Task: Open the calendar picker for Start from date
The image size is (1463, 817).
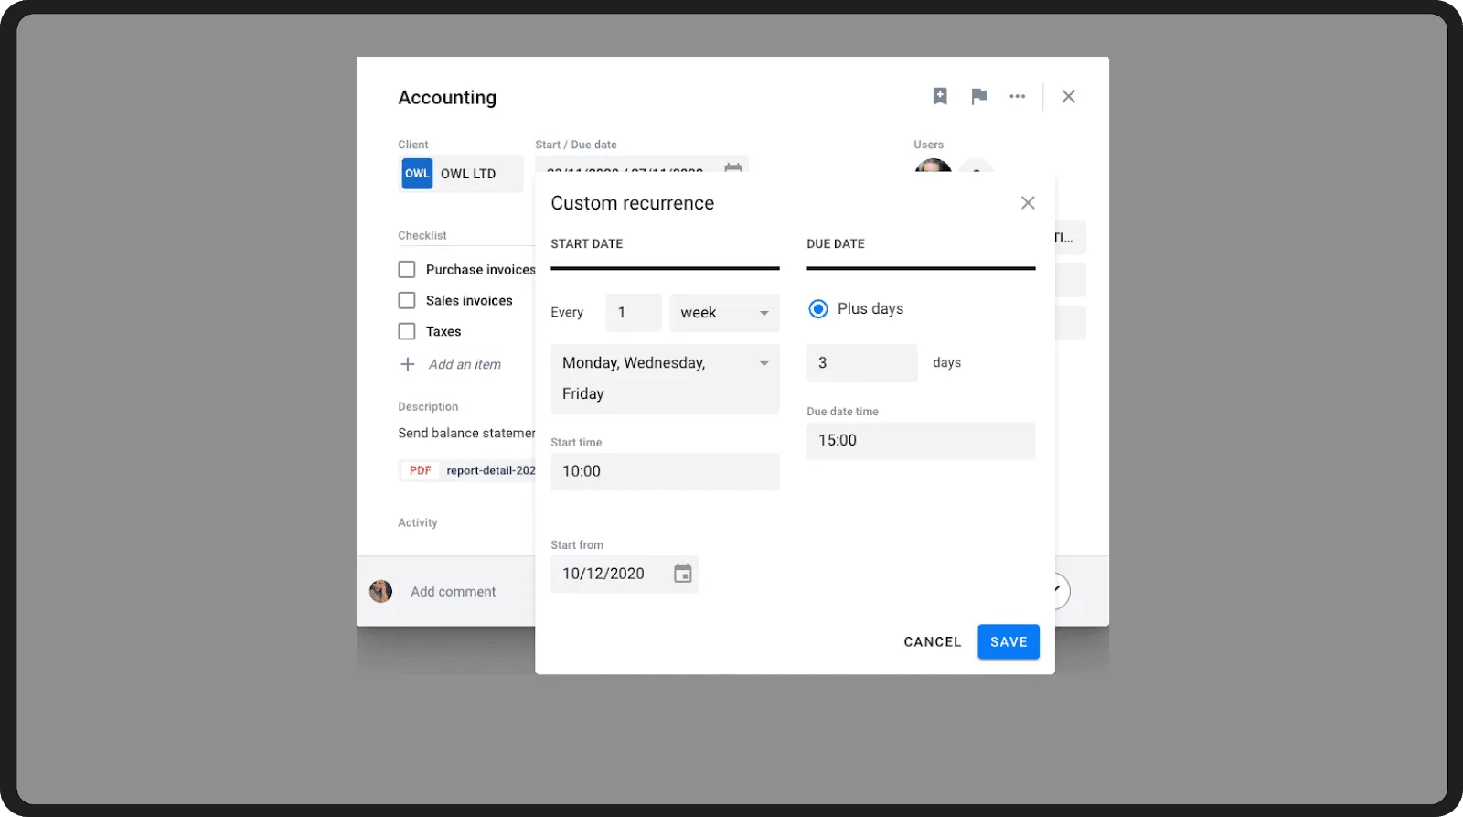Action: point(683,574)
